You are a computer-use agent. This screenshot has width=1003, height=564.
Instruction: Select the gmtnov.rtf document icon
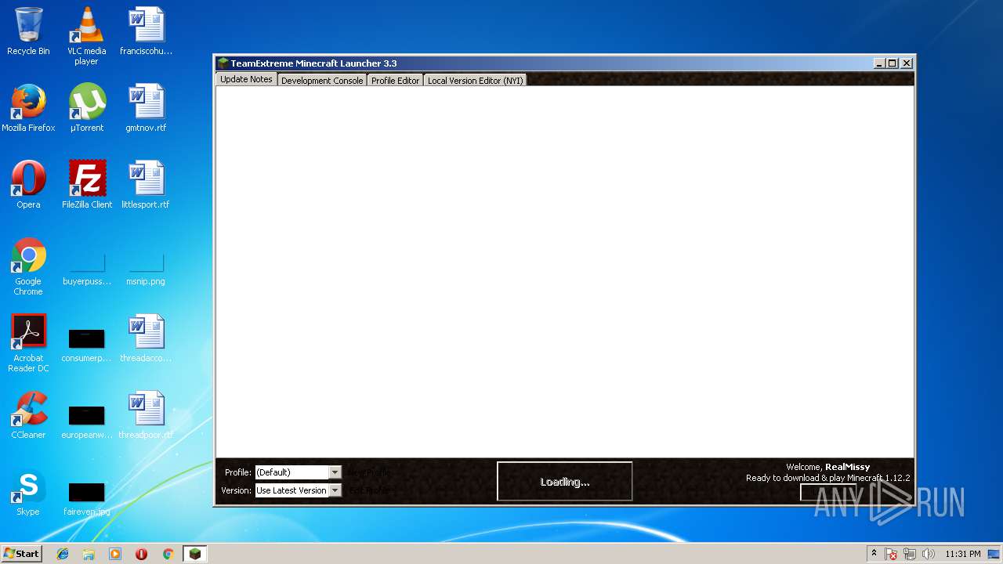pyautogui.click(x=146, y=108)
